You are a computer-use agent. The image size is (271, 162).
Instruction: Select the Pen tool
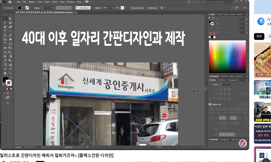click(x=5, y=27)
